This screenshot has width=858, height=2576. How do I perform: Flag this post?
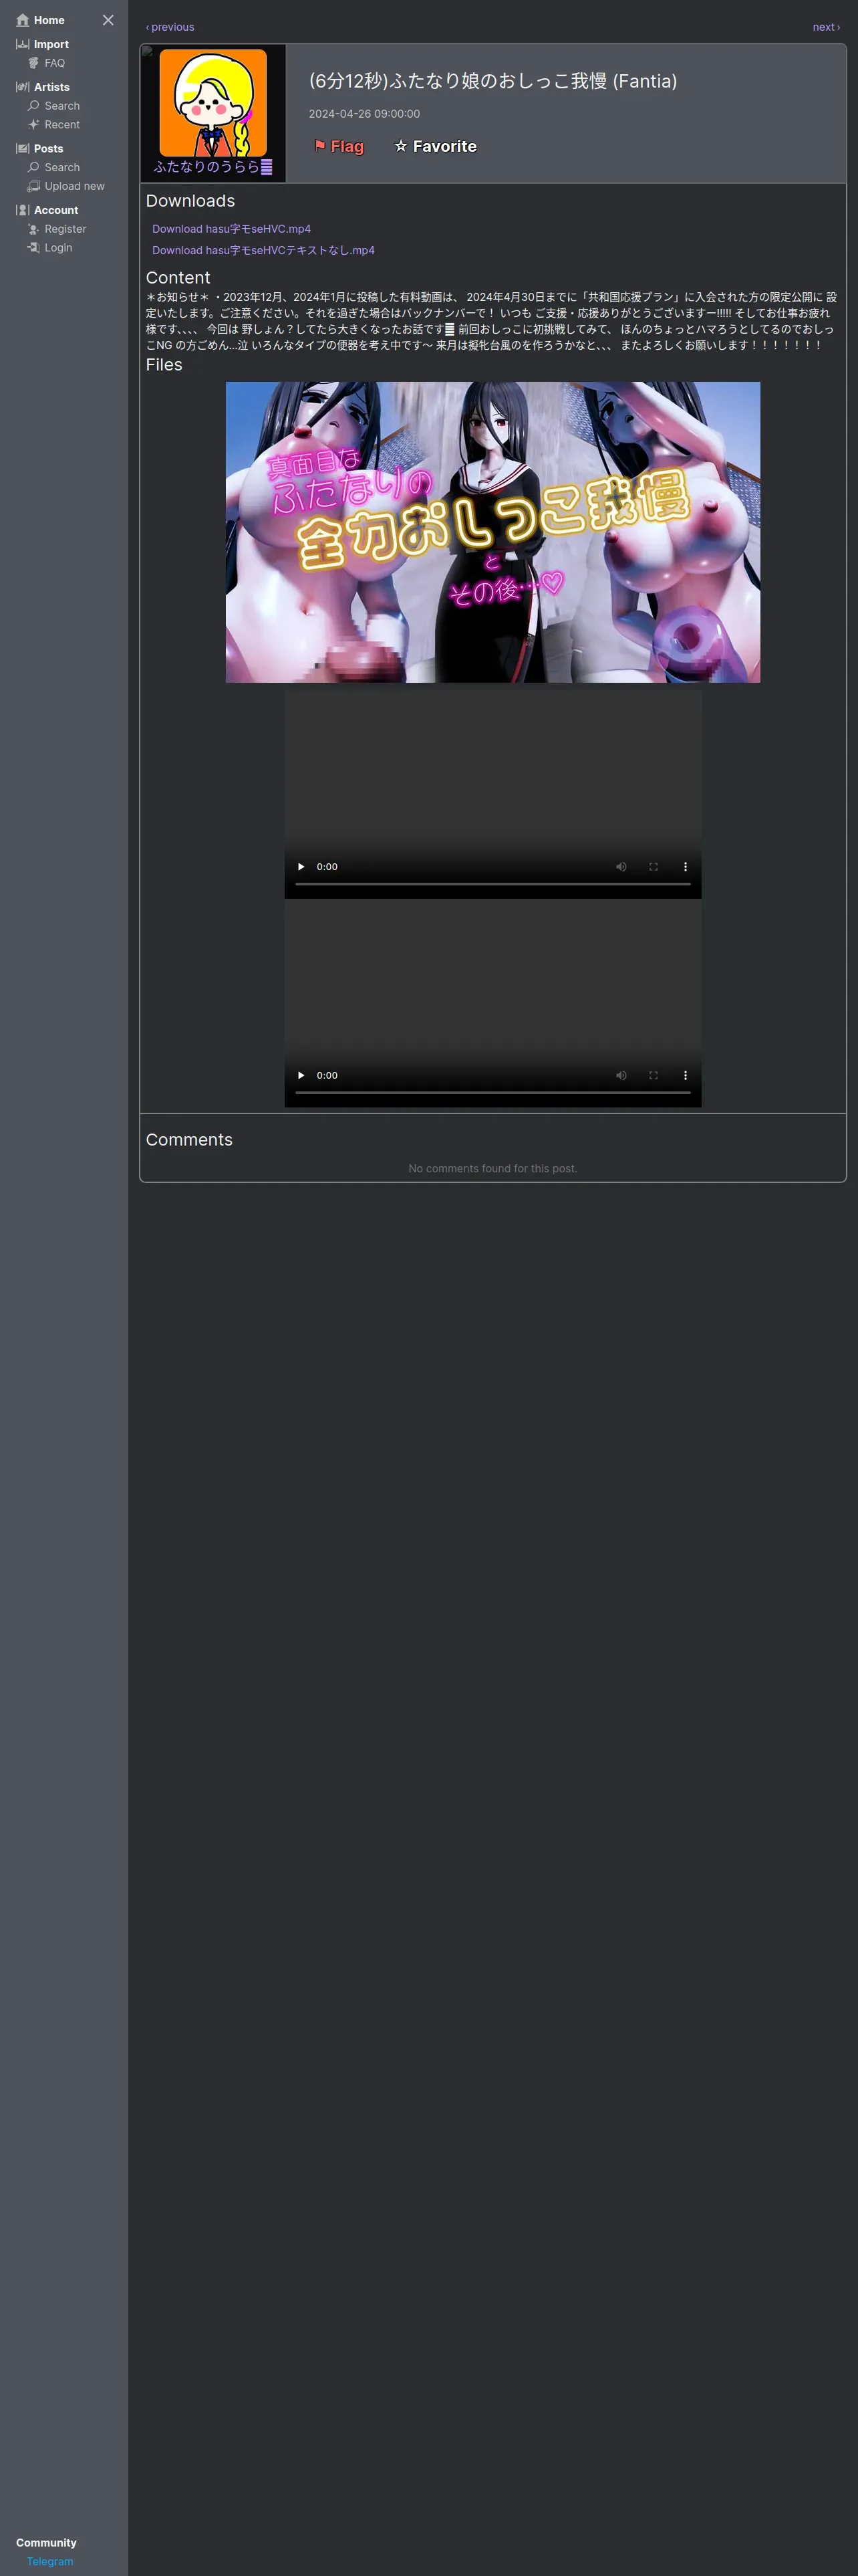pos(339,146)
